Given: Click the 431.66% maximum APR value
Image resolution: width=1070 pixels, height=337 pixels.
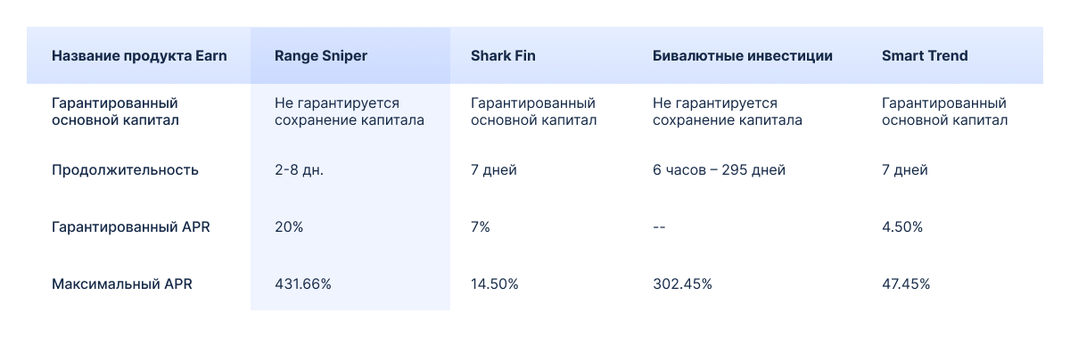Looking at the screenshot, I should (303, 284).
